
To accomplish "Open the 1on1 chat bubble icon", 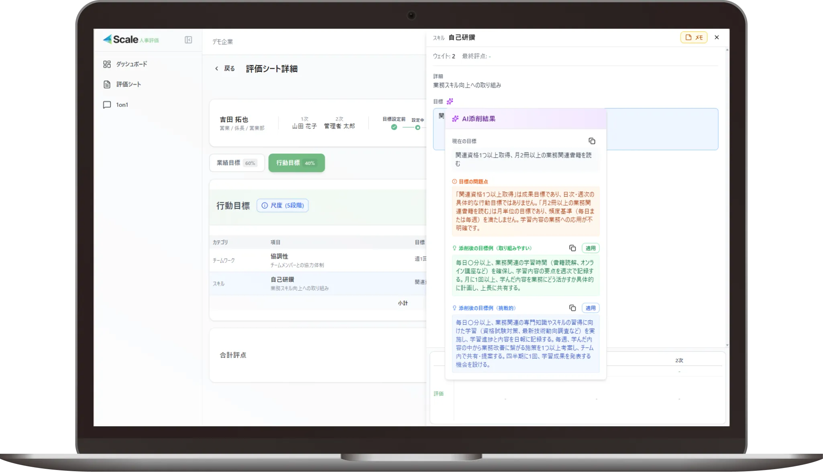I will tap(107, 104).
